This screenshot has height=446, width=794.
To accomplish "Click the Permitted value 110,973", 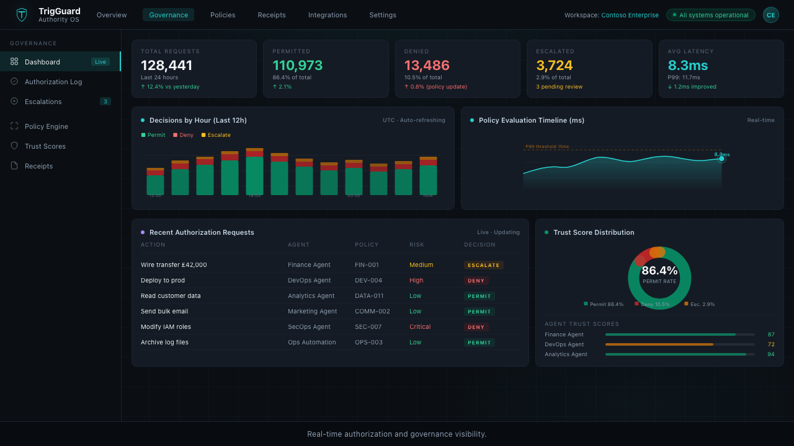I will [298, 65].
